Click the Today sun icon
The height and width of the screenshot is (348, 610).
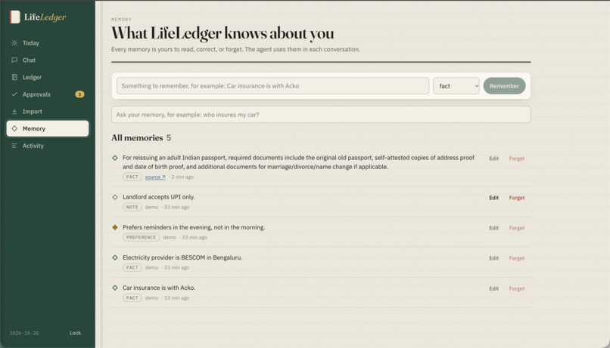(x=14, y=43)
